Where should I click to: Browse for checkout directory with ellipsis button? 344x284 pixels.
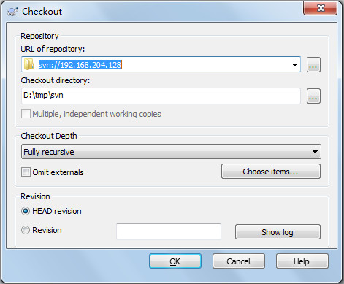click(x=313, y=96)
